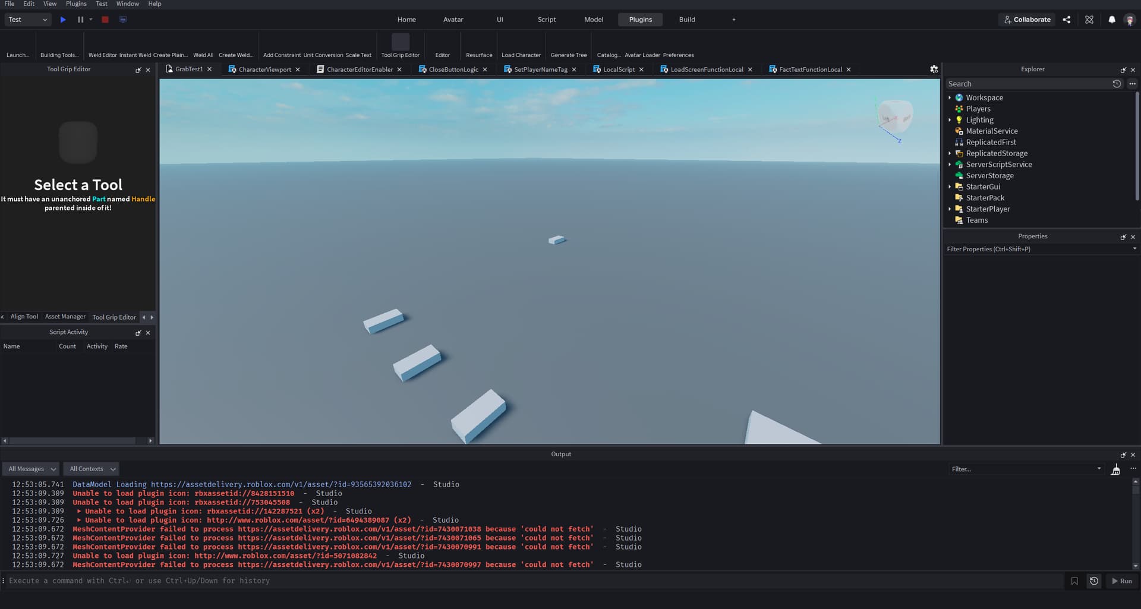Click the Load Character plugin
This screenshot has width=1141, height=609.
pos(521,46)
